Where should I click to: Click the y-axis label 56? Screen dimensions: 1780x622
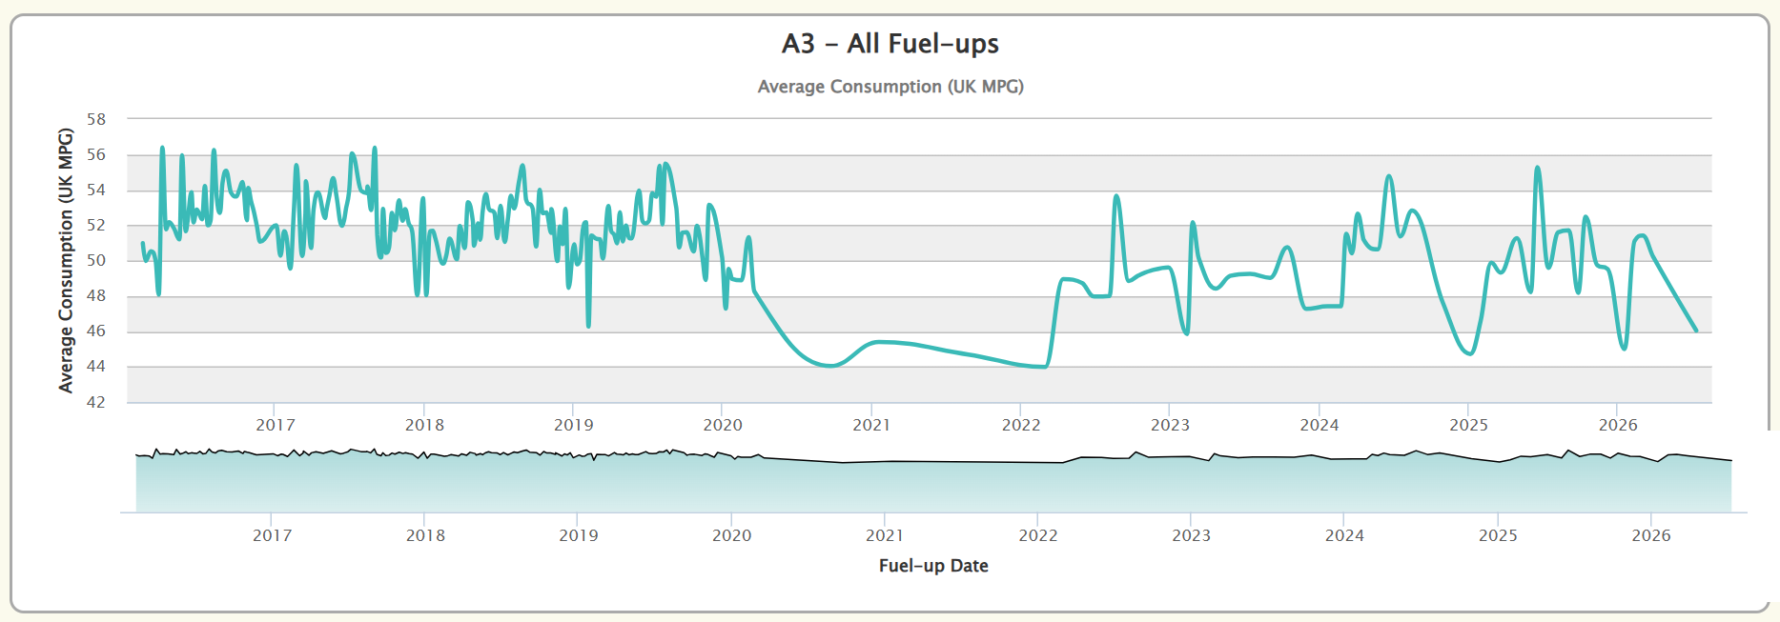96,154
